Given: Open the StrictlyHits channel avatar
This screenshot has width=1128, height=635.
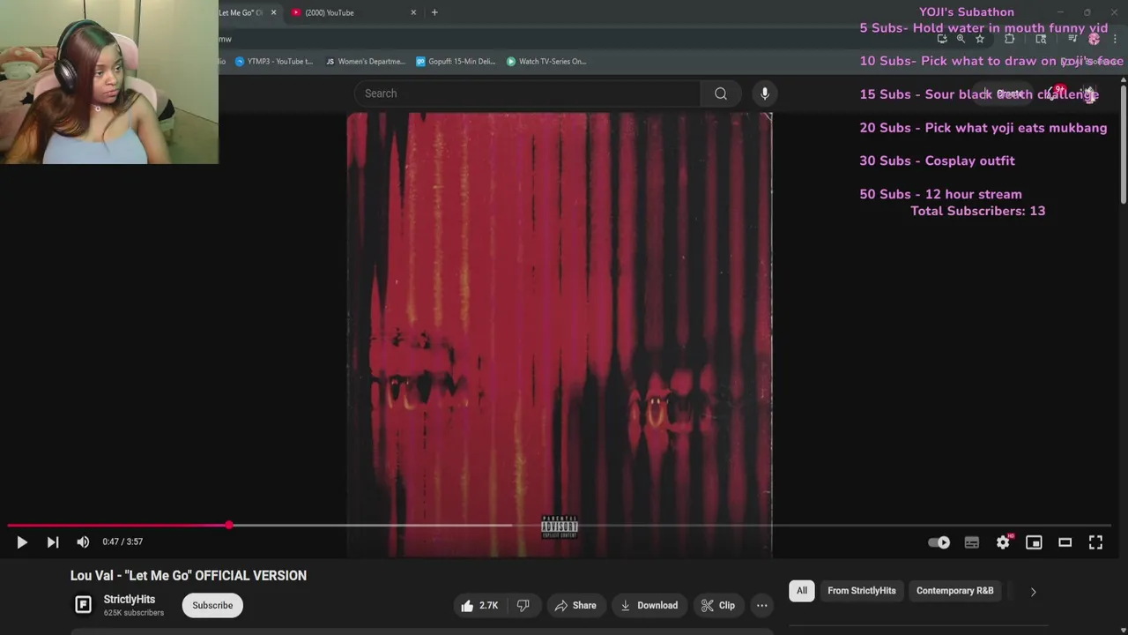Looking at the screenshot, I should tap(83, 605).
